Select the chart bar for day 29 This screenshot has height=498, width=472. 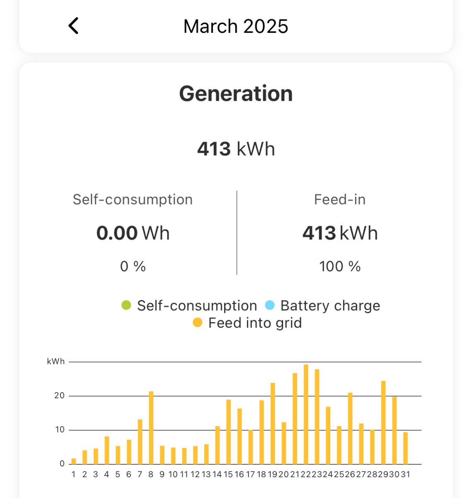click(x=383, y=422)
